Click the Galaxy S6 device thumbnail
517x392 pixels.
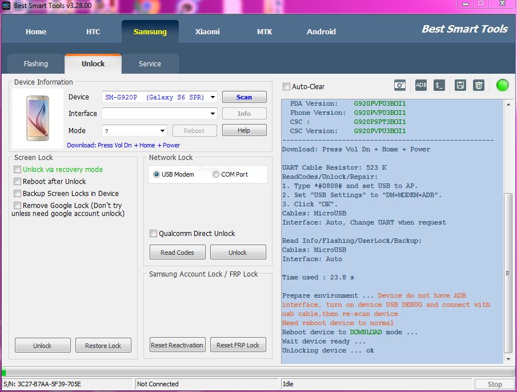(x=38, y=118)
